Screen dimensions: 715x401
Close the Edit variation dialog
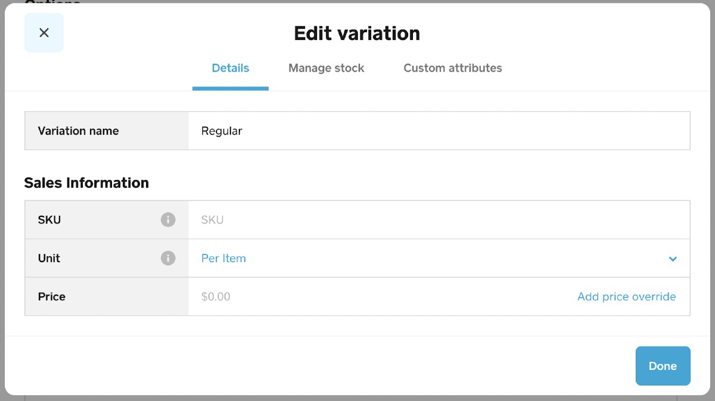click(43, 33)
